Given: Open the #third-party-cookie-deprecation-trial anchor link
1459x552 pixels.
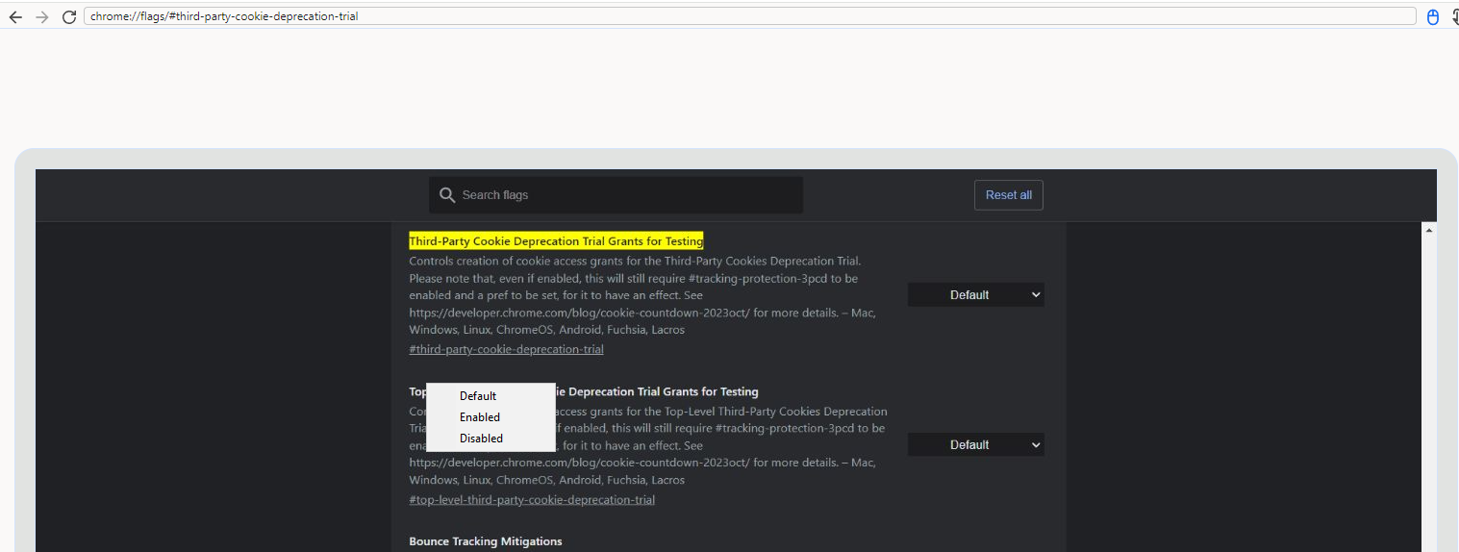Looking at the screenshot, I should 506,349.
